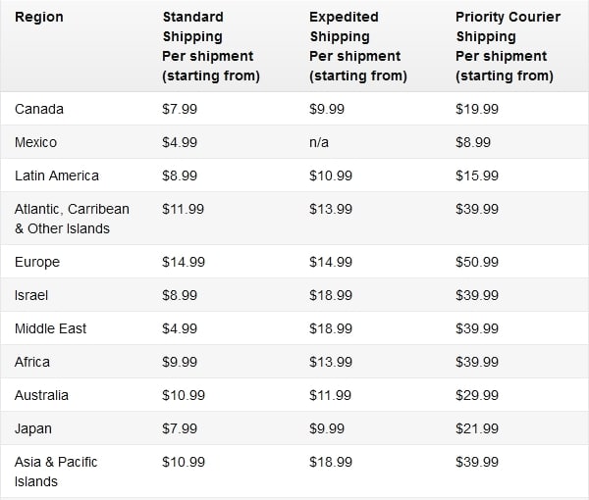
Task: Select the Canada region cell
Action: (x=39, y=109)
